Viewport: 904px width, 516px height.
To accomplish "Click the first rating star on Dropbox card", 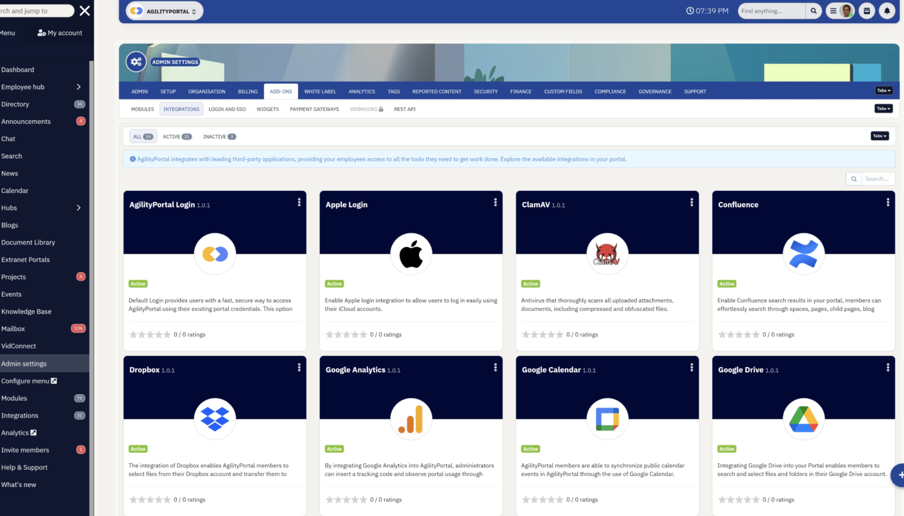I will coord(134,500).
